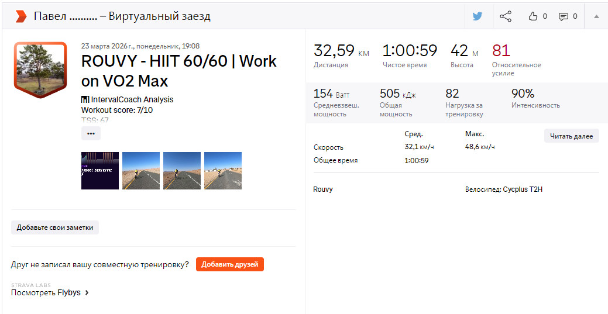Screen dimensions: 608x314
Task: Click the date '23 марта 2026 г.' line
Action: [x=140, y=46]
